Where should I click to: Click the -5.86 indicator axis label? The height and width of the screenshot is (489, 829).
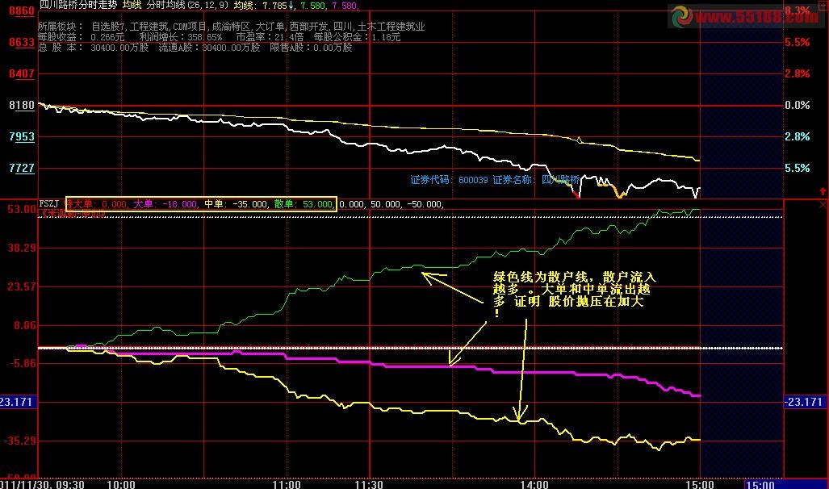[22, 363]
